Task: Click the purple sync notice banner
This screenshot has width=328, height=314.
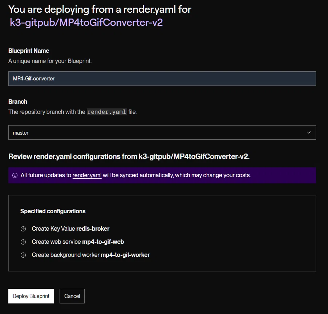Action: [x=162, y=175]
